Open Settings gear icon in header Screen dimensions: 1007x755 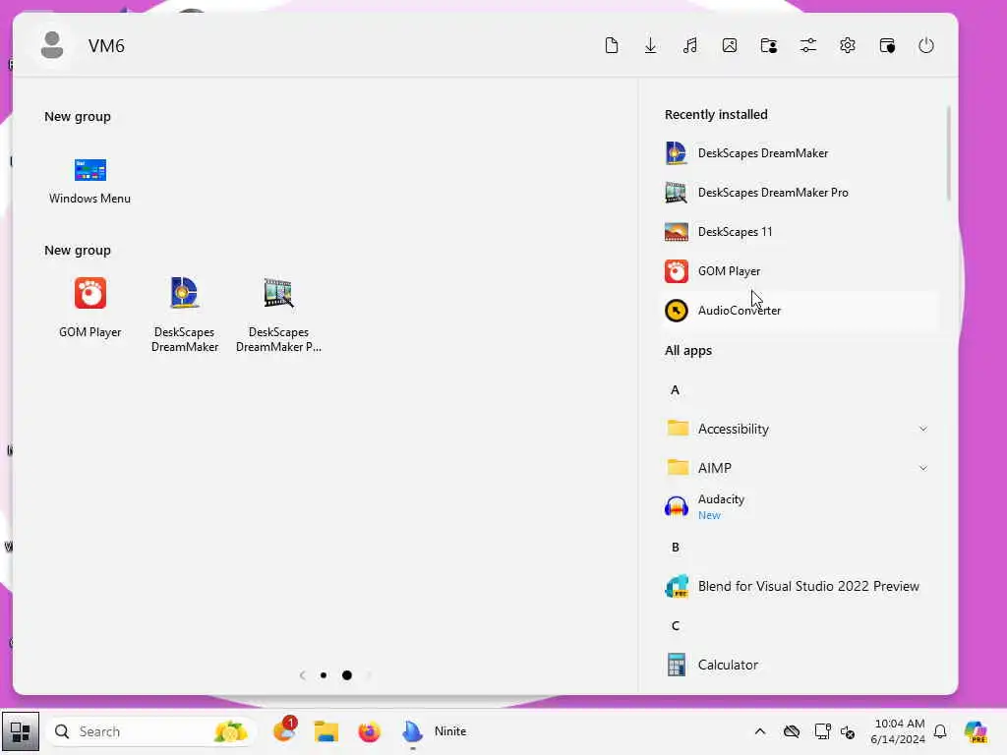click(x=848, y=45)
